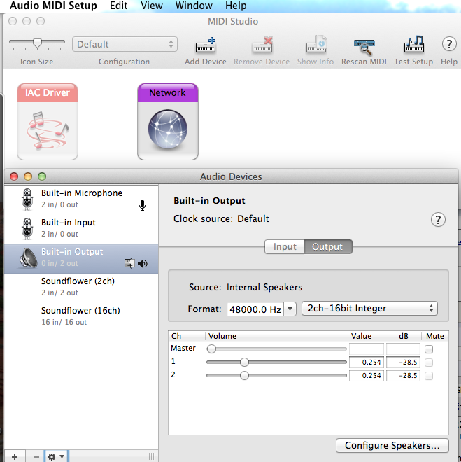The height and width of the screenshot is (462, 461).
Task: Zoom the Audio Devices window green button
Action: coord(42,176)
